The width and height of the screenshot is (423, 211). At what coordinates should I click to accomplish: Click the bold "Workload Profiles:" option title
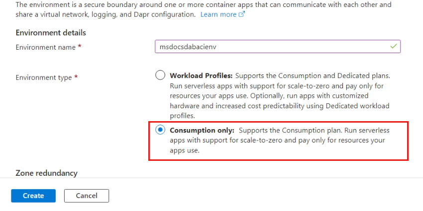[201, 76]
